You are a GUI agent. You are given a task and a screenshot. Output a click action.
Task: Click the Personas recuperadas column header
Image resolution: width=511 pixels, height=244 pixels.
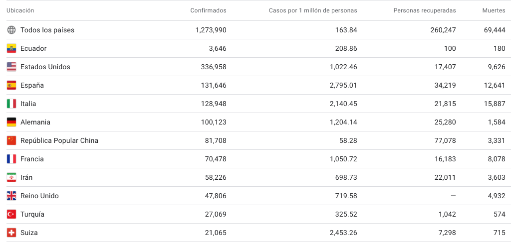424,10
